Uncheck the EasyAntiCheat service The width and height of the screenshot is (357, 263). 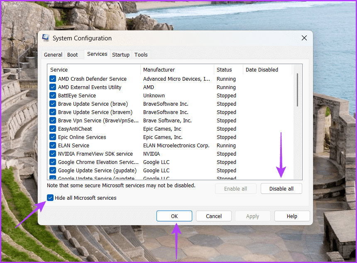[53, 129]
